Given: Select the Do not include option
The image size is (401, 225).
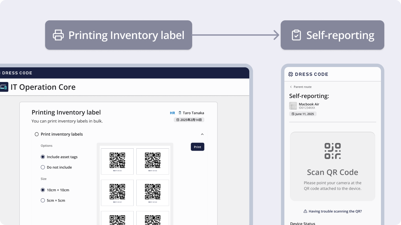Looking at the screenshot, I should pos(43,167).
